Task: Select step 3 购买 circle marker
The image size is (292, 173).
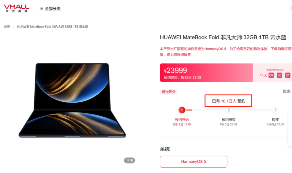Action: (x=275, y=110)
